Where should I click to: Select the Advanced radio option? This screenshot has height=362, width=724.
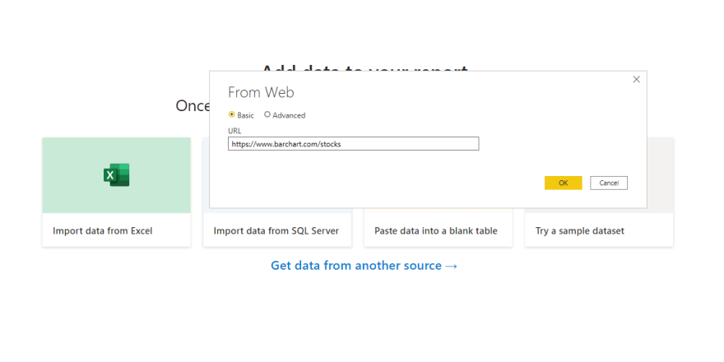pyautogui.click(x=267, y=114)
